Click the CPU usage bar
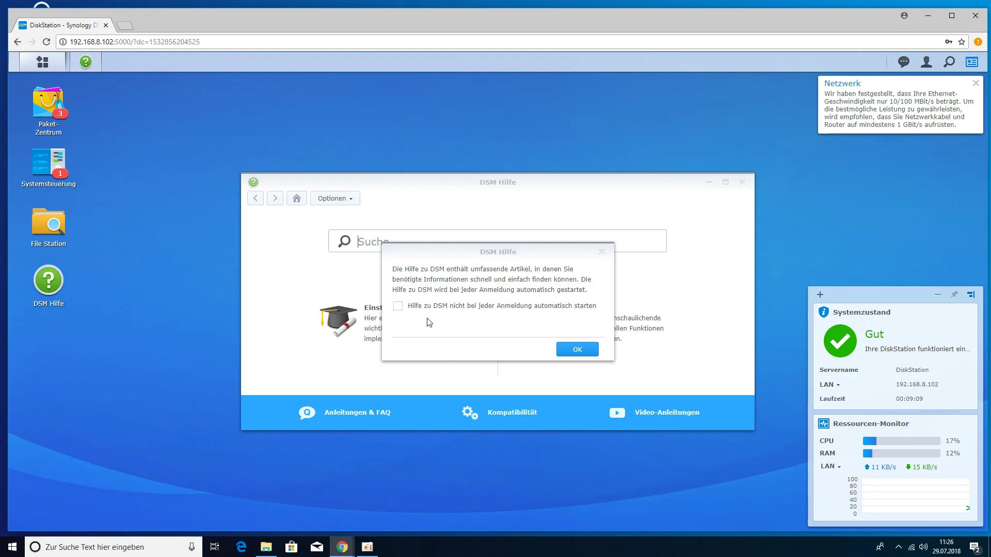 coord(901,441)
